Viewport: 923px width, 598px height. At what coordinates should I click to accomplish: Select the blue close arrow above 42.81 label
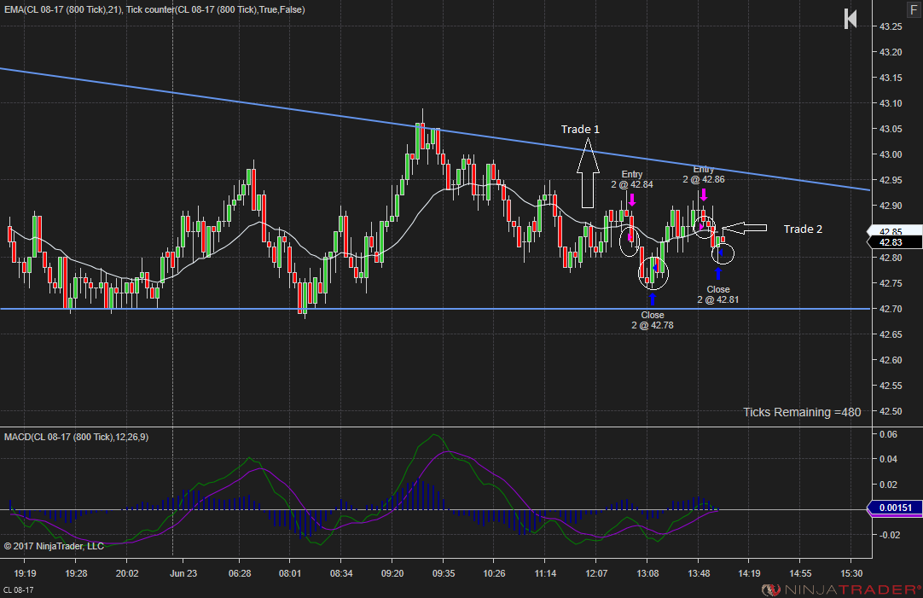[x=718, y=274]
